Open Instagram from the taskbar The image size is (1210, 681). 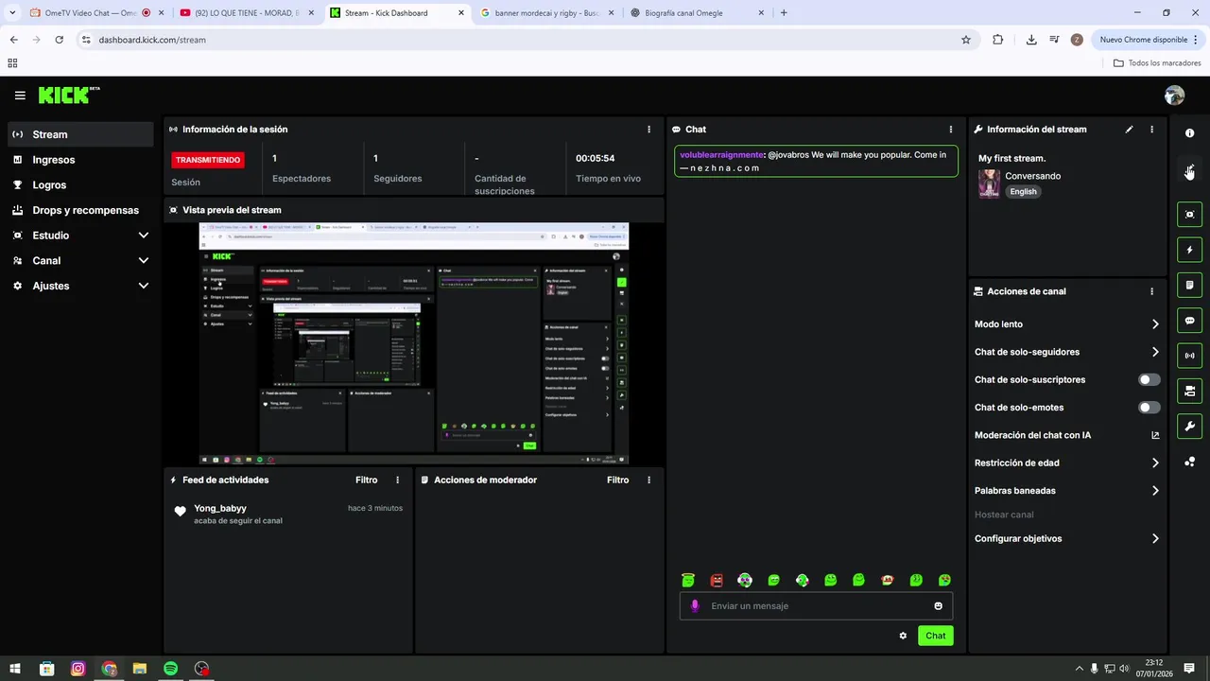[78, 669]
